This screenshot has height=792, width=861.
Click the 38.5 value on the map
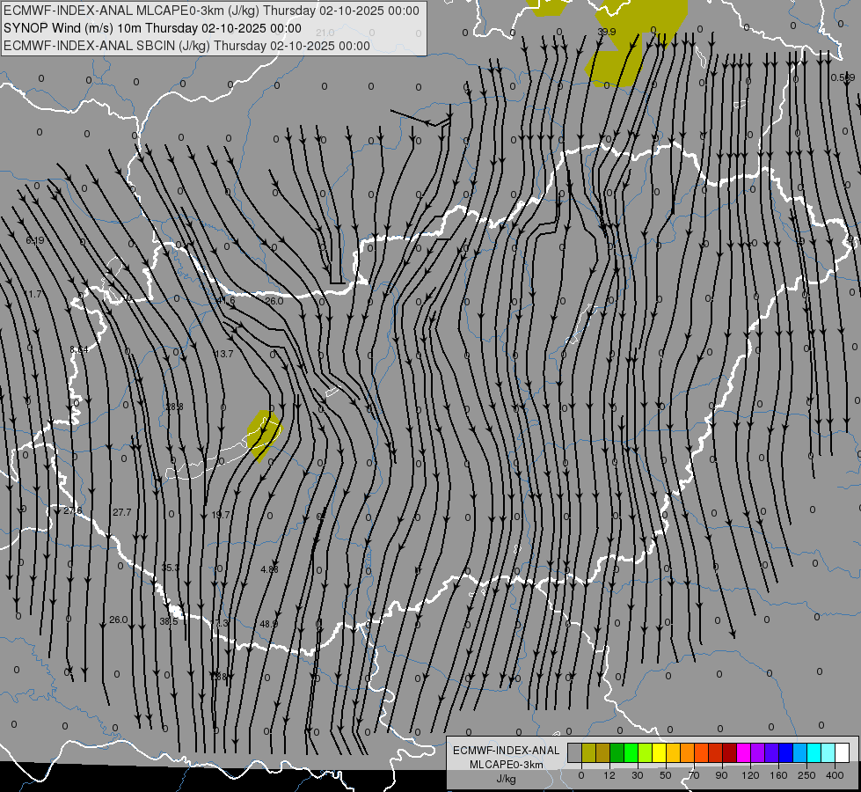point(169,621)
